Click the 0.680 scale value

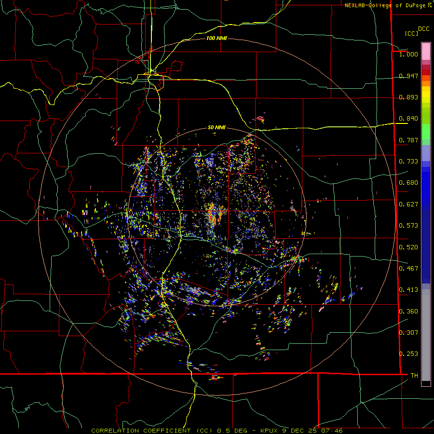pos(408,183)
